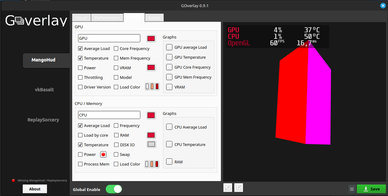Click CPU Load Color orange swatch
Image resolution: width=388 pixels, height=196 pixels.
(152, 164)
